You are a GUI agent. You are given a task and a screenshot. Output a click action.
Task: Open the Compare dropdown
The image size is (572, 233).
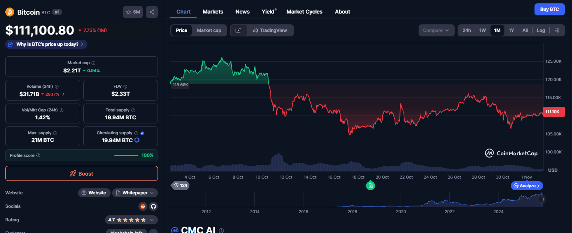436,30
